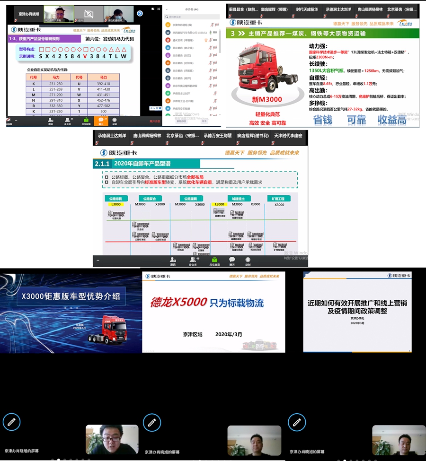Image resolution: width=426 pixels, height=461 pixels.
Task: Click the pencil annotate icon in the bottom-right panel
Action: click(x=296, y=422)
